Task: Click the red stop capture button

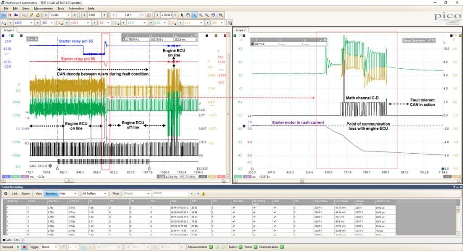Action: [x=24, y=247]
